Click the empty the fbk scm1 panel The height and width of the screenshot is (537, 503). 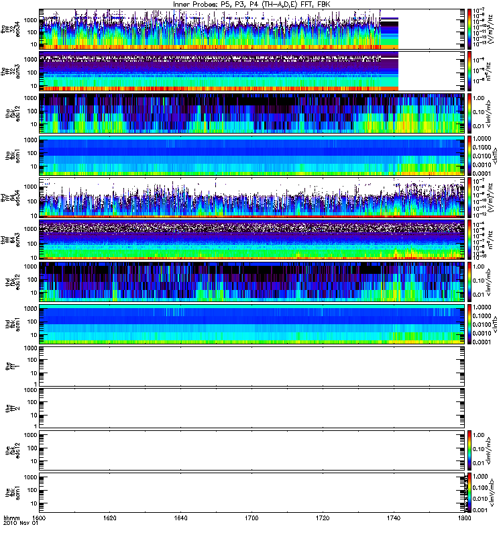click(x=252, y=493)
